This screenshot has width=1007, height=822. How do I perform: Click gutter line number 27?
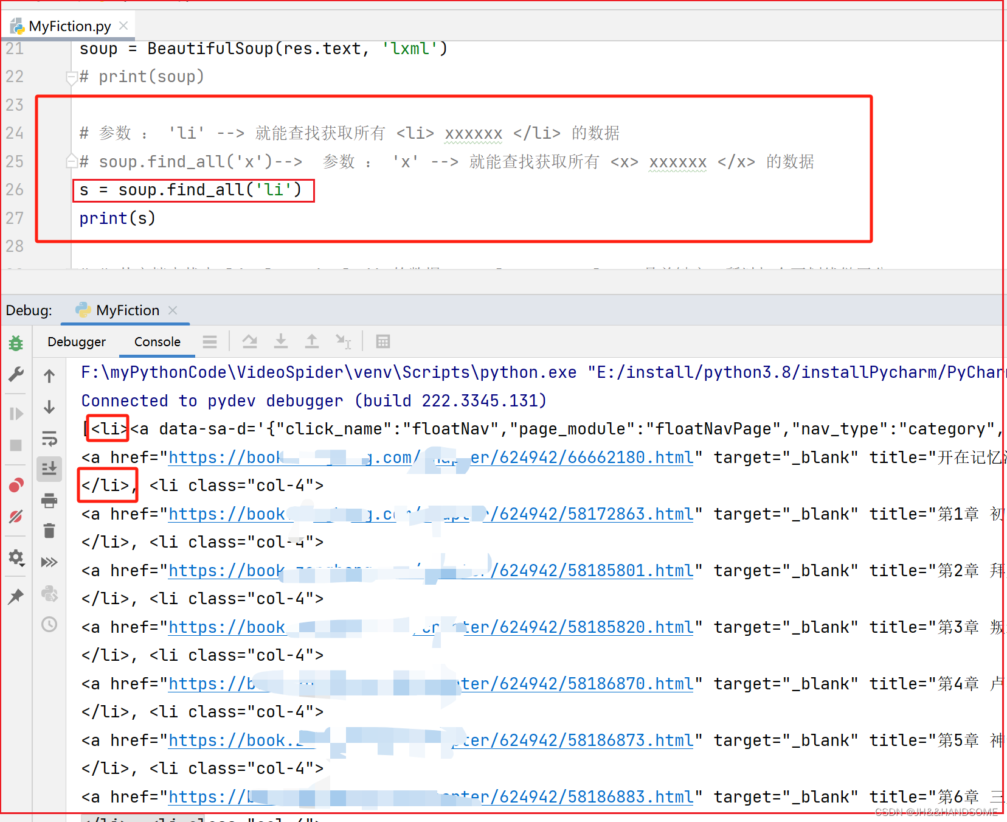point(15,218)
